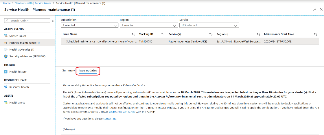Sort the table by Maintenance Start Time

[x=316, y=34]
